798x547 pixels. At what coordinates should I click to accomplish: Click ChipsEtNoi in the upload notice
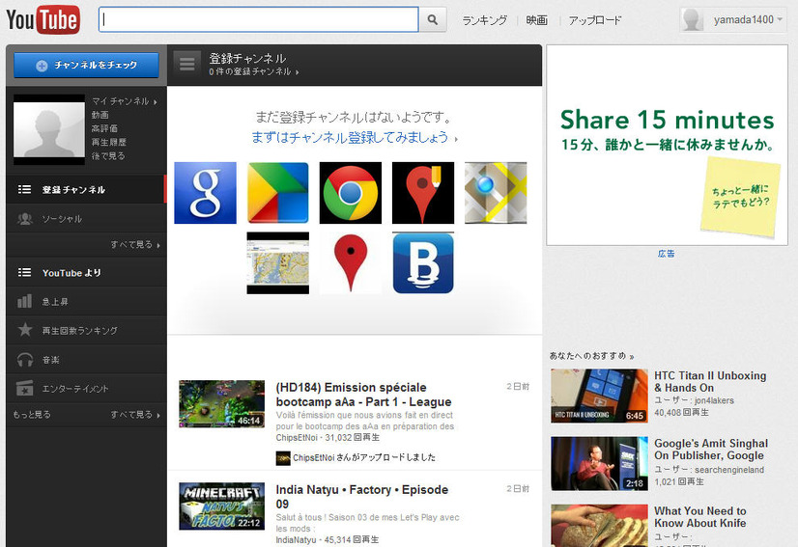[313, 457]
